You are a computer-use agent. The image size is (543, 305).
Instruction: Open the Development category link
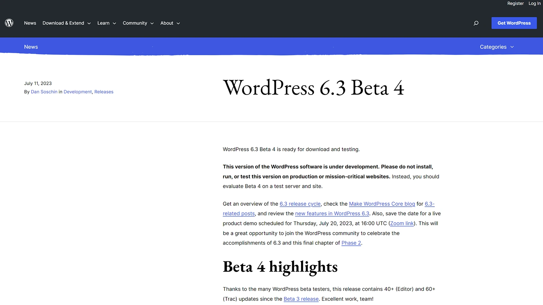pos(78,92)
